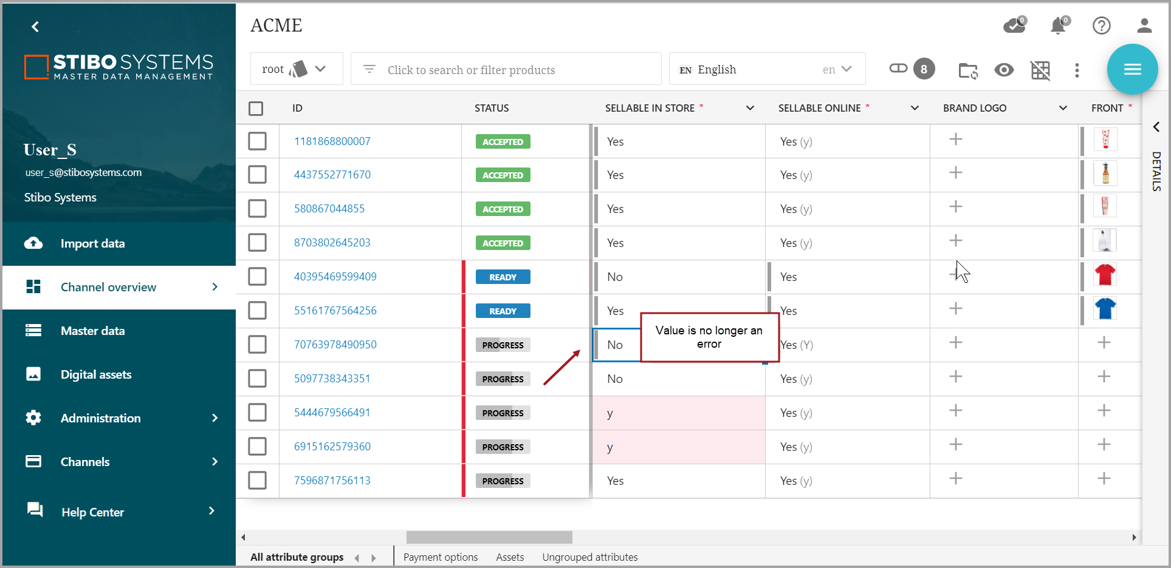Switch to the Payment options tab
Image resolution: width=1171 pixels, height=568 pixels.
(440, 557)
